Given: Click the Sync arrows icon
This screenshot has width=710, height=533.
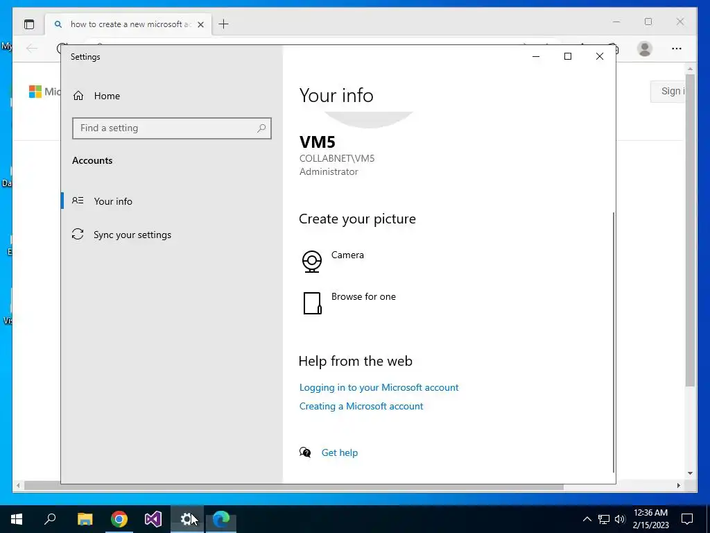Looking at the screenshot, I should [x=78, y=234].
